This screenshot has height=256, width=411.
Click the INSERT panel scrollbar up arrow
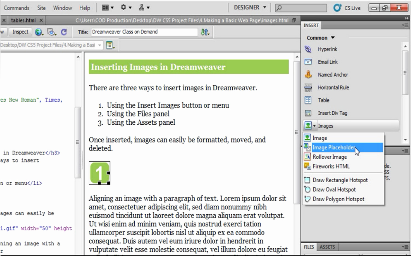coord(405,47)
